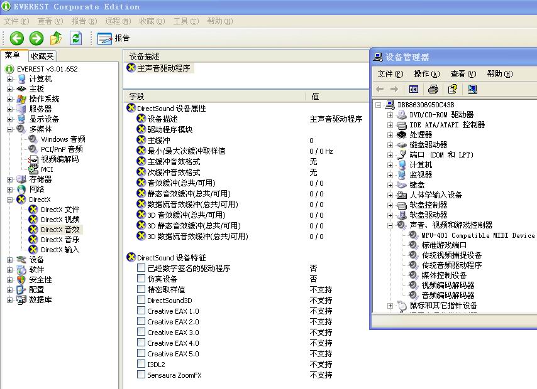The image size is (537, 389).
Task: Click the green Forward arrow toolbar icon
Action: [36, 38]
